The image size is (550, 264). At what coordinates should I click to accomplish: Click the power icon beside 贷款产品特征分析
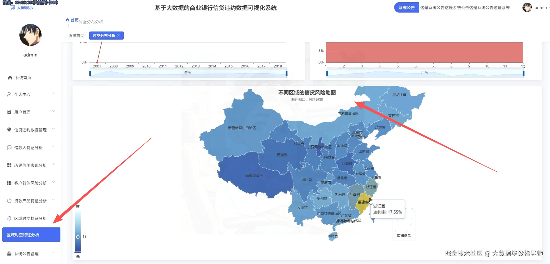pos(9,201)
